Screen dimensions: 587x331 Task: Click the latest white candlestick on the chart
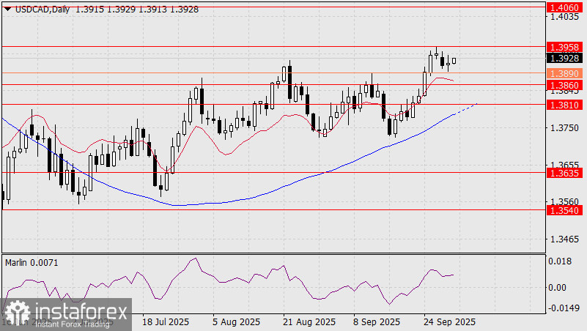point(454,61)
